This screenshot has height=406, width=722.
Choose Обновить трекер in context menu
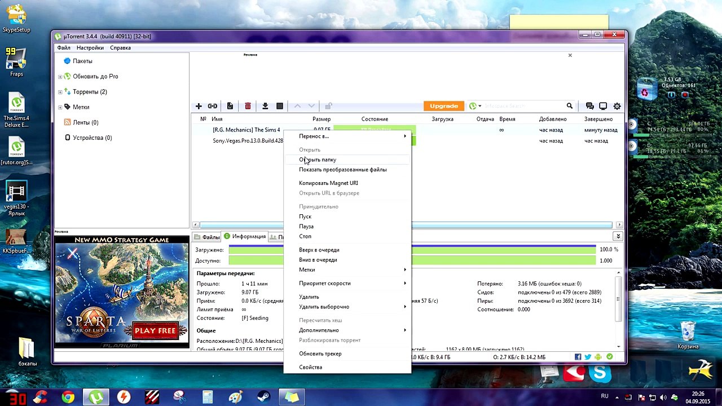point(347,354)
